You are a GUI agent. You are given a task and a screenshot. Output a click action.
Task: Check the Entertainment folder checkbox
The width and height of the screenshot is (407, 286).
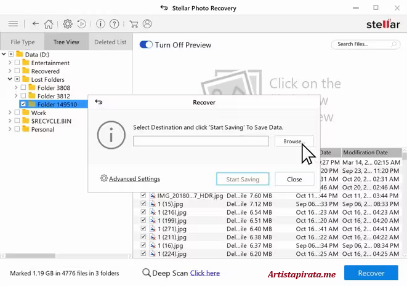pos(17,63)
